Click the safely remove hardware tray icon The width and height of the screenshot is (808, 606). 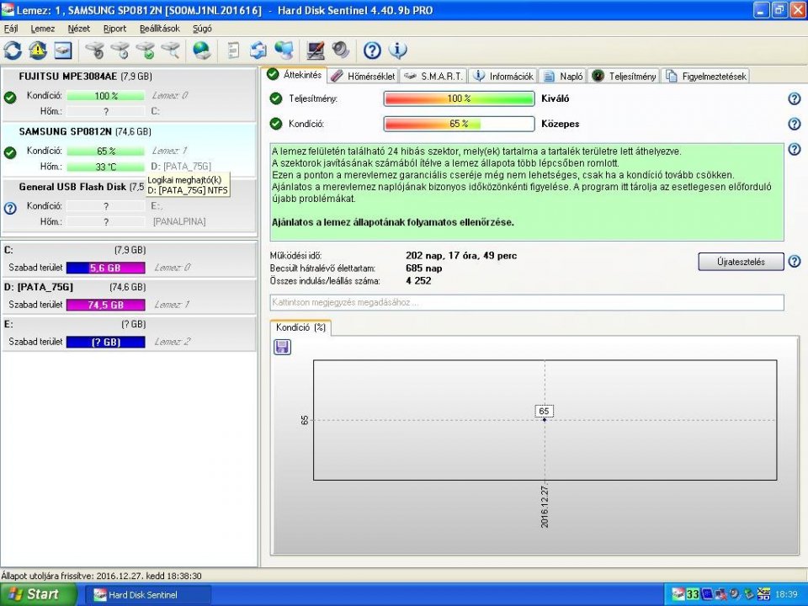coord(749,594)
